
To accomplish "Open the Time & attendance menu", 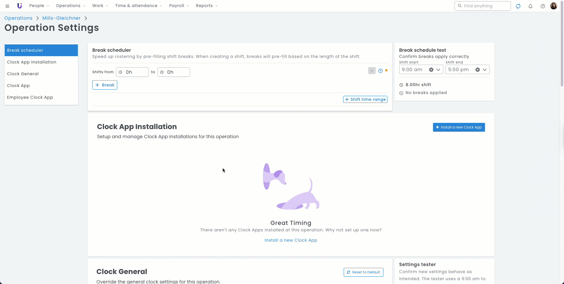I will tap(138, 6).
